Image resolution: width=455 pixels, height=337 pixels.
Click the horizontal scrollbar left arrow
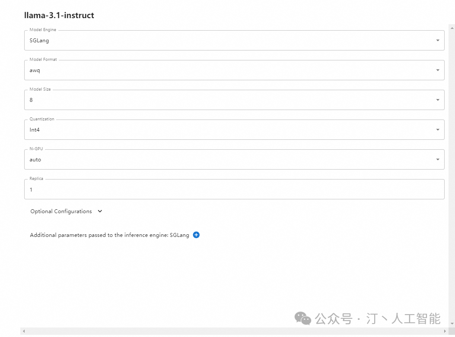tap(23, 331)
